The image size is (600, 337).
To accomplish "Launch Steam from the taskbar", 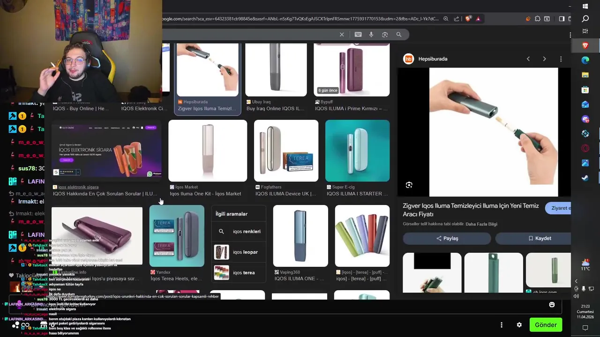I will (x=585, y=178).
